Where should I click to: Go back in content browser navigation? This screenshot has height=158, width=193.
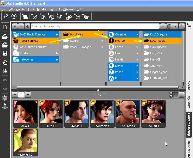pyautogui.click(x=15, y=26)
